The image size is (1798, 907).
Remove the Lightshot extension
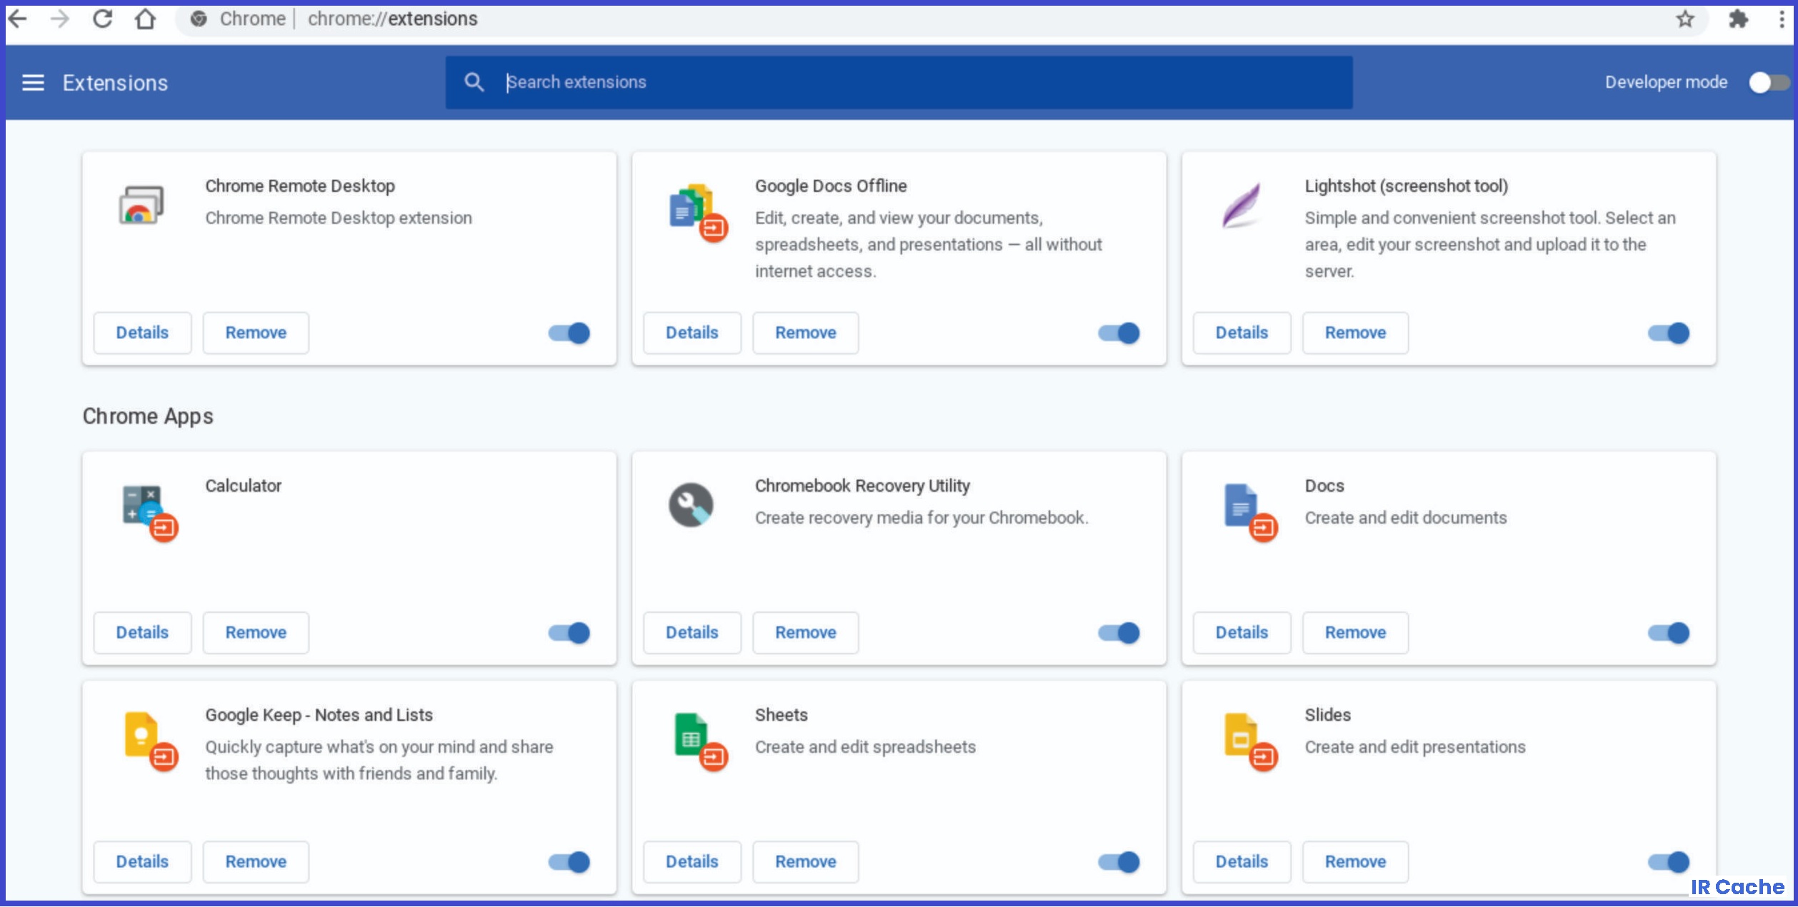pos(1356,333)
